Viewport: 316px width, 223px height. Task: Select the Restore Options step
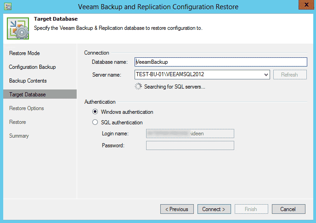26,108
